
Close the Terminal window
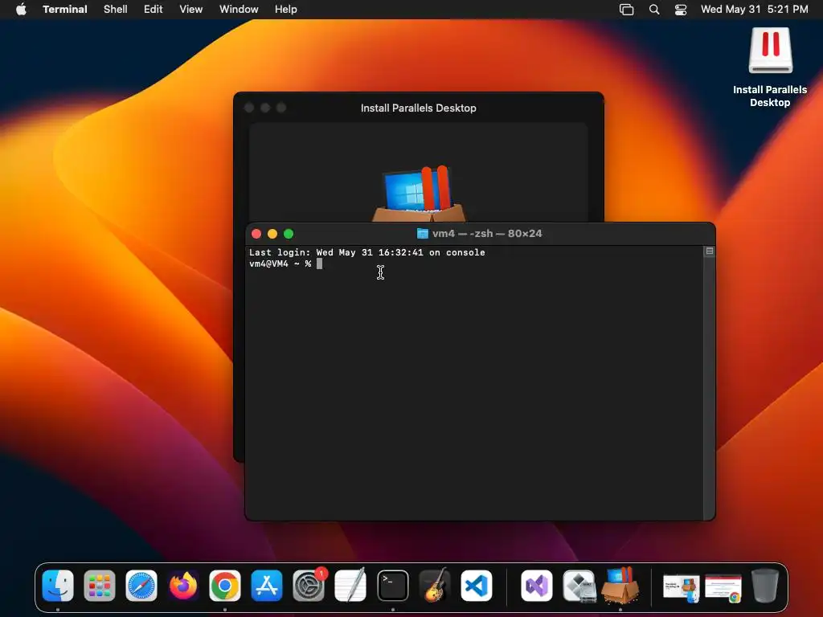(256, 234)
